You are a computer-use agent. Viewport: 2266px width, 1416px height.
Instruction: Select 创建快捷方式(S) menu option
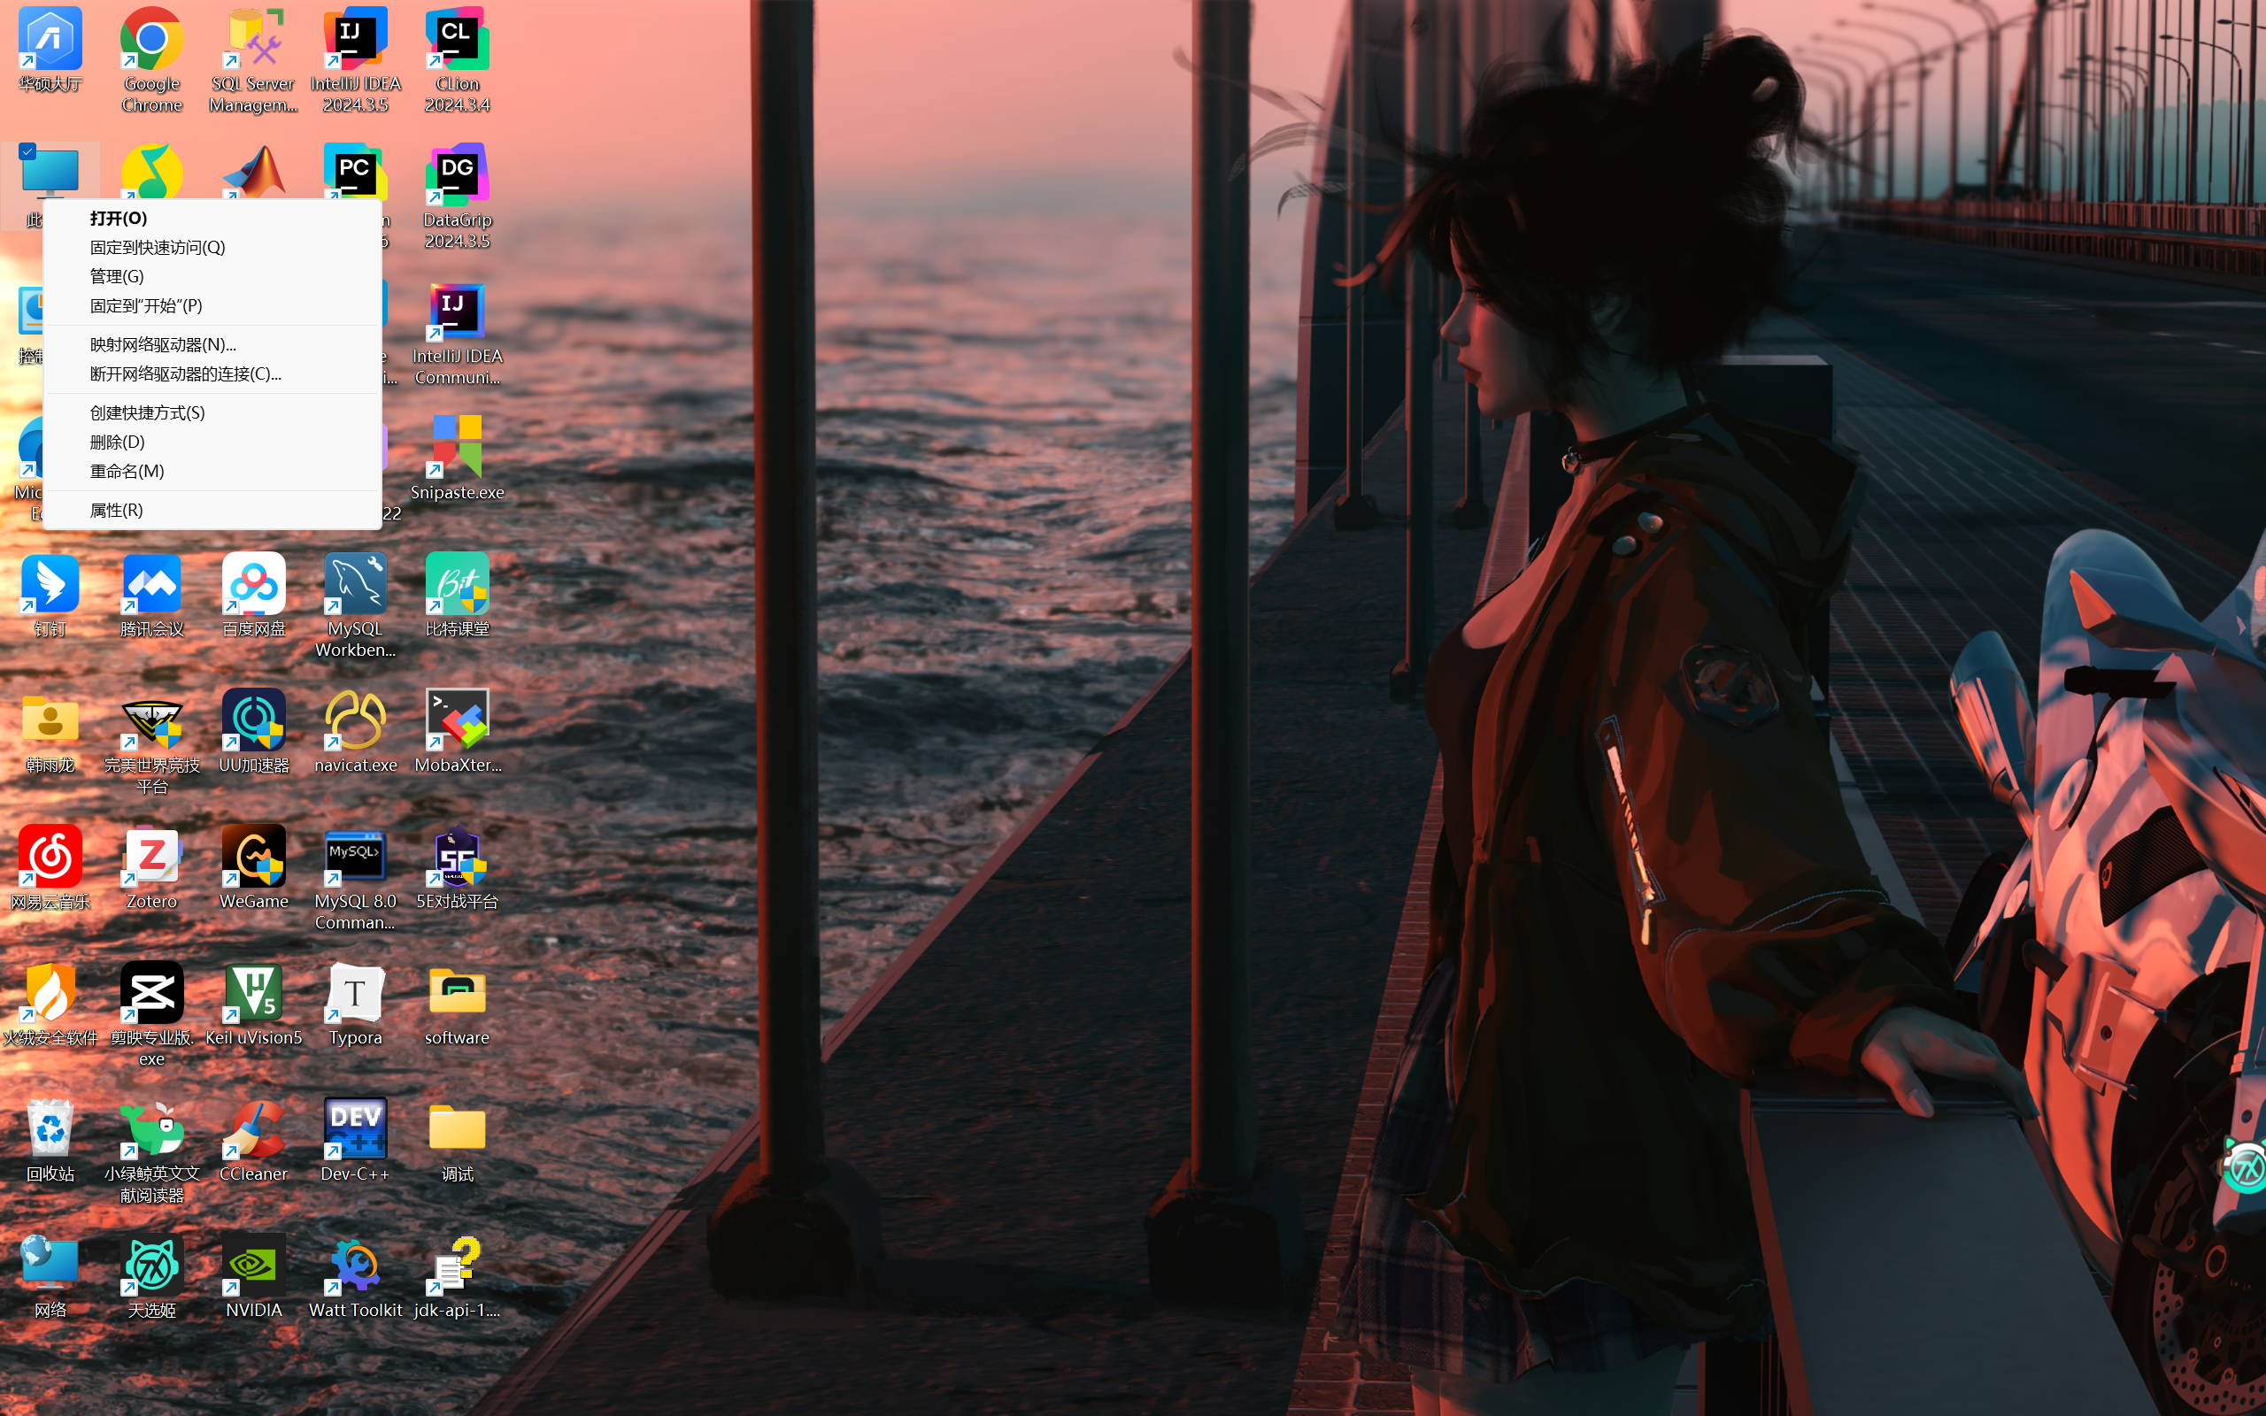(x=148, y=413)
